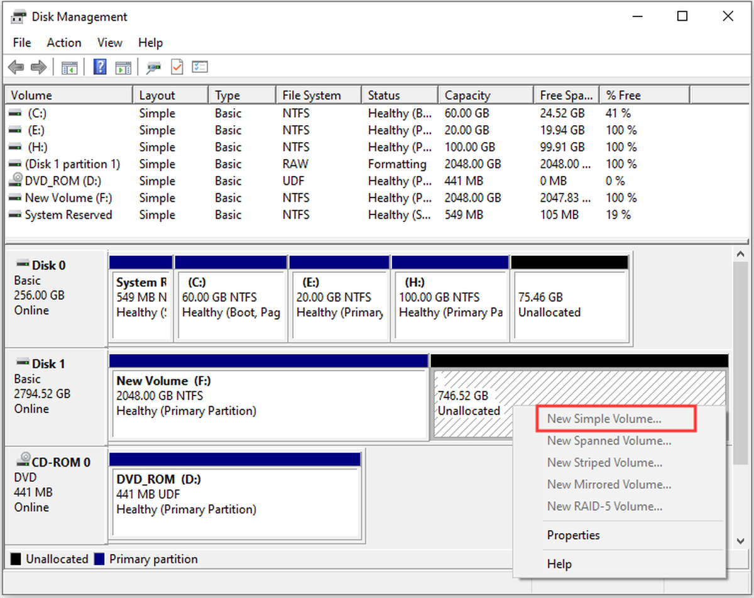Open the Action menu
The width and height of the screenshot is (754, 598).
click(x=64, y=43)
